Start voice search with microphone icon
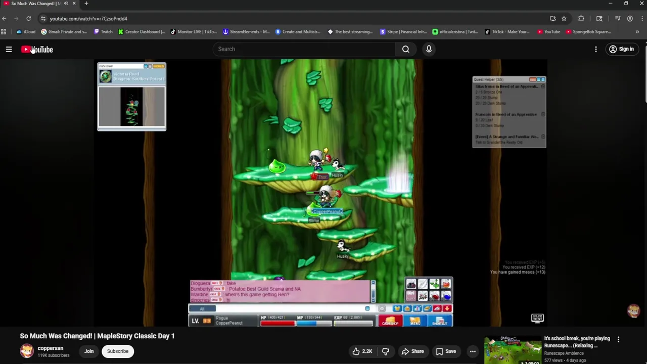 click(x=429, y=49)
